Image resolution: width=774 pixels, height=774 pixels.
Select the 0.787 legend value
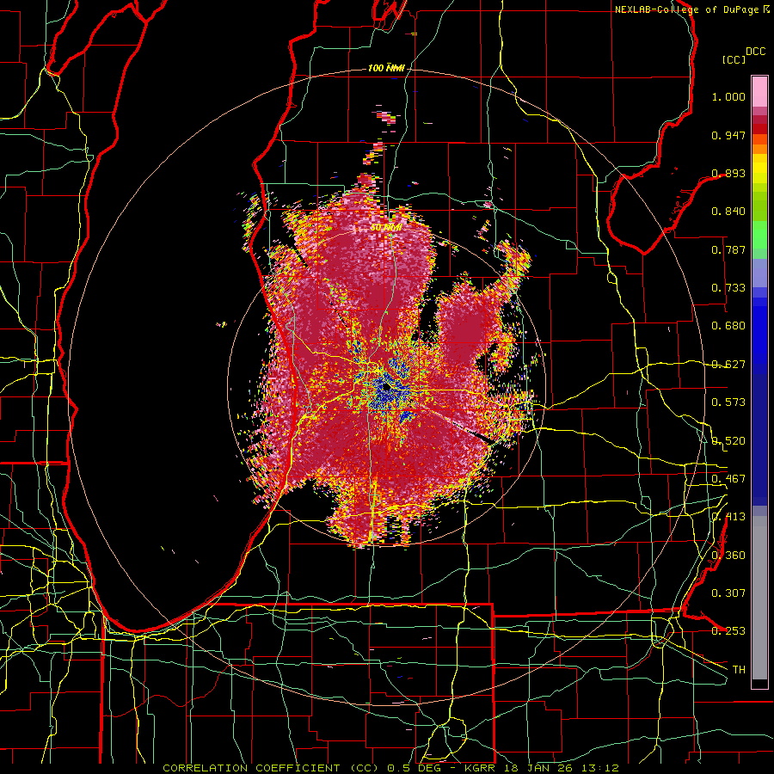click(728, 249)
